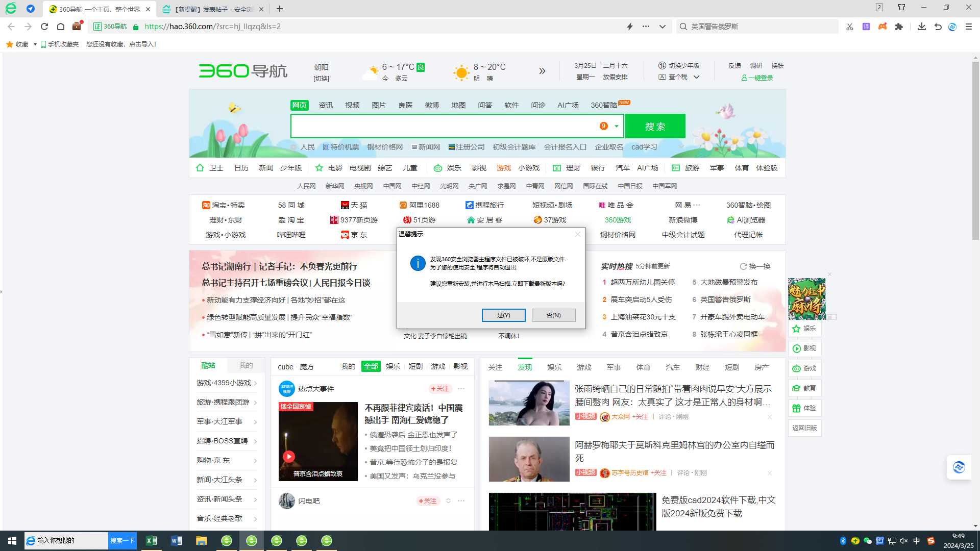
Task: Open the more options dots beside 热点大事件
Action: [461, 389]
